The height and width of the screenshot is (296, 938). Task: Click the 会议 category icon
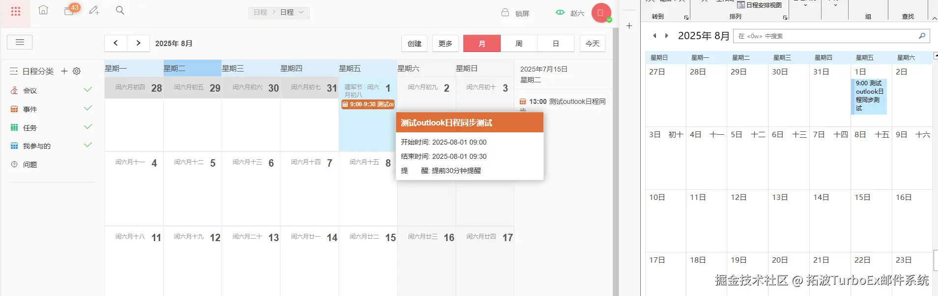[x=14, y=91]
